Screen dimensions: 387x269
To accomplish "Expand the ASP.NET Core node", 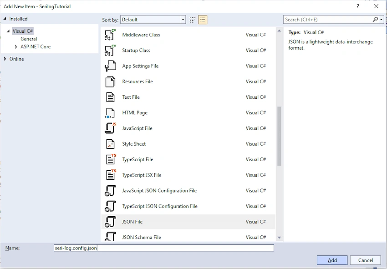I will (x=16, y=46).
